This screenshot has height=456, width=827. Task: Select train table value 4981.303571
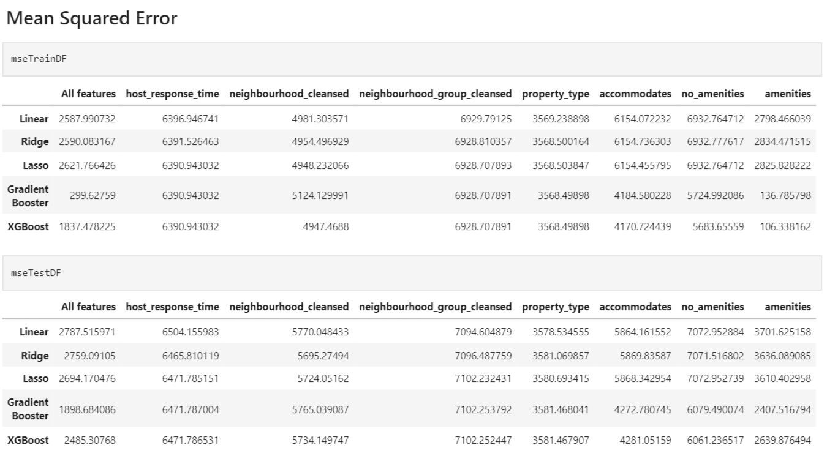320,119
